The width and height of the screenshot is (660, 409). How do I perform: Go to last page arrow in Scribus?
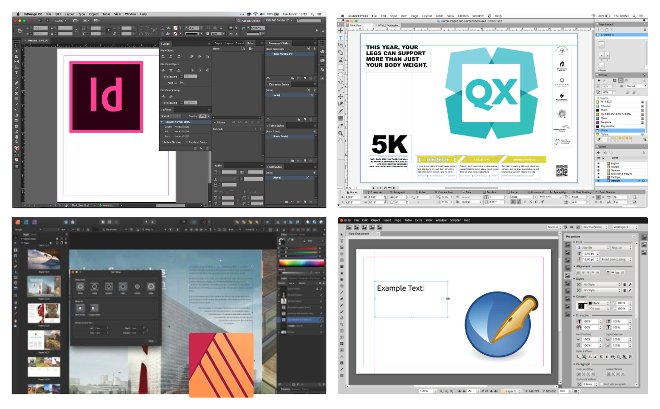coord(496,391)
